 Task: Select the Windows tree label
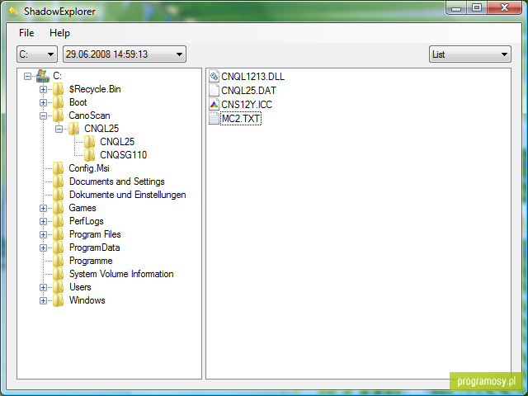(87, 300)
